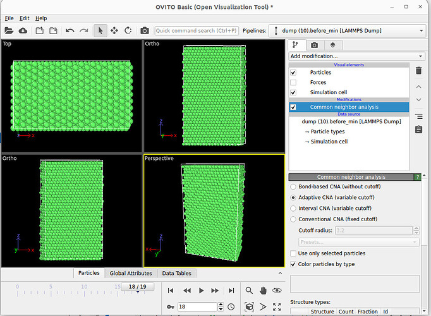The image size is (431, 316).
Task: Click the timeline slider handle at 18 / 19
Action: click(137, 287)
